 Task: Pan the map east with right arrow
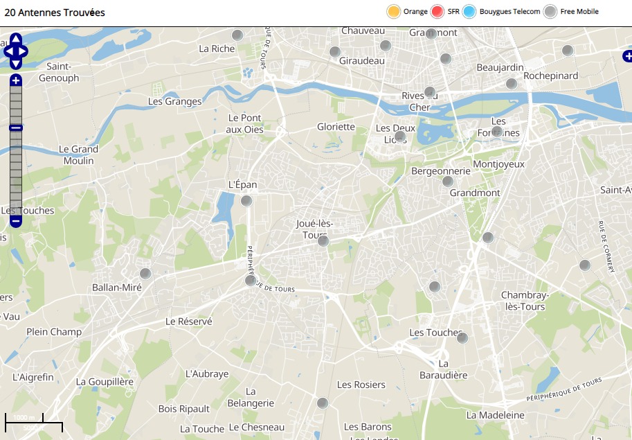pyautogui.click(x=23, y=51)
